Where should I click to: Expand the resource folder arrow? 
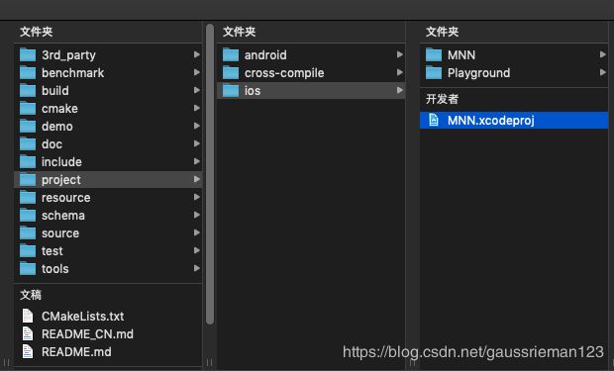coord(197,197)
